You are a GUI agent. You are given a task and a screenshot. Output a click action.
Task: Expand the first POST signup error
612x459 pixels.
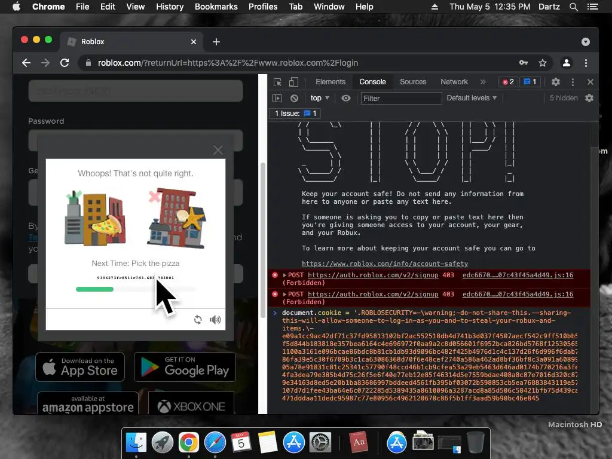[x=284, y=275]
